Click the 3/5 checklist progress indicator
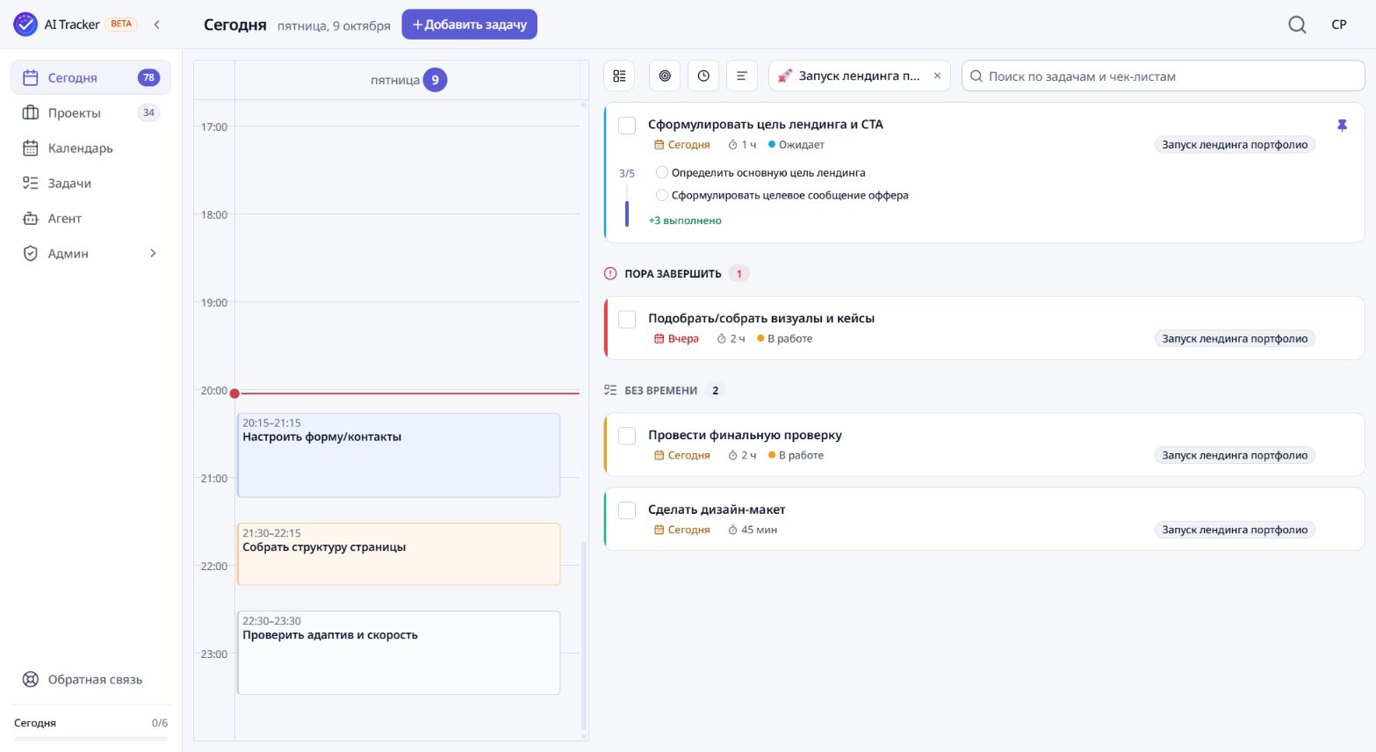 (627, 173)
